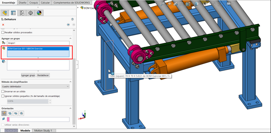Go to previous Defeature step arrow
Viewport: 271px width, 133px height.
point(68,25)
